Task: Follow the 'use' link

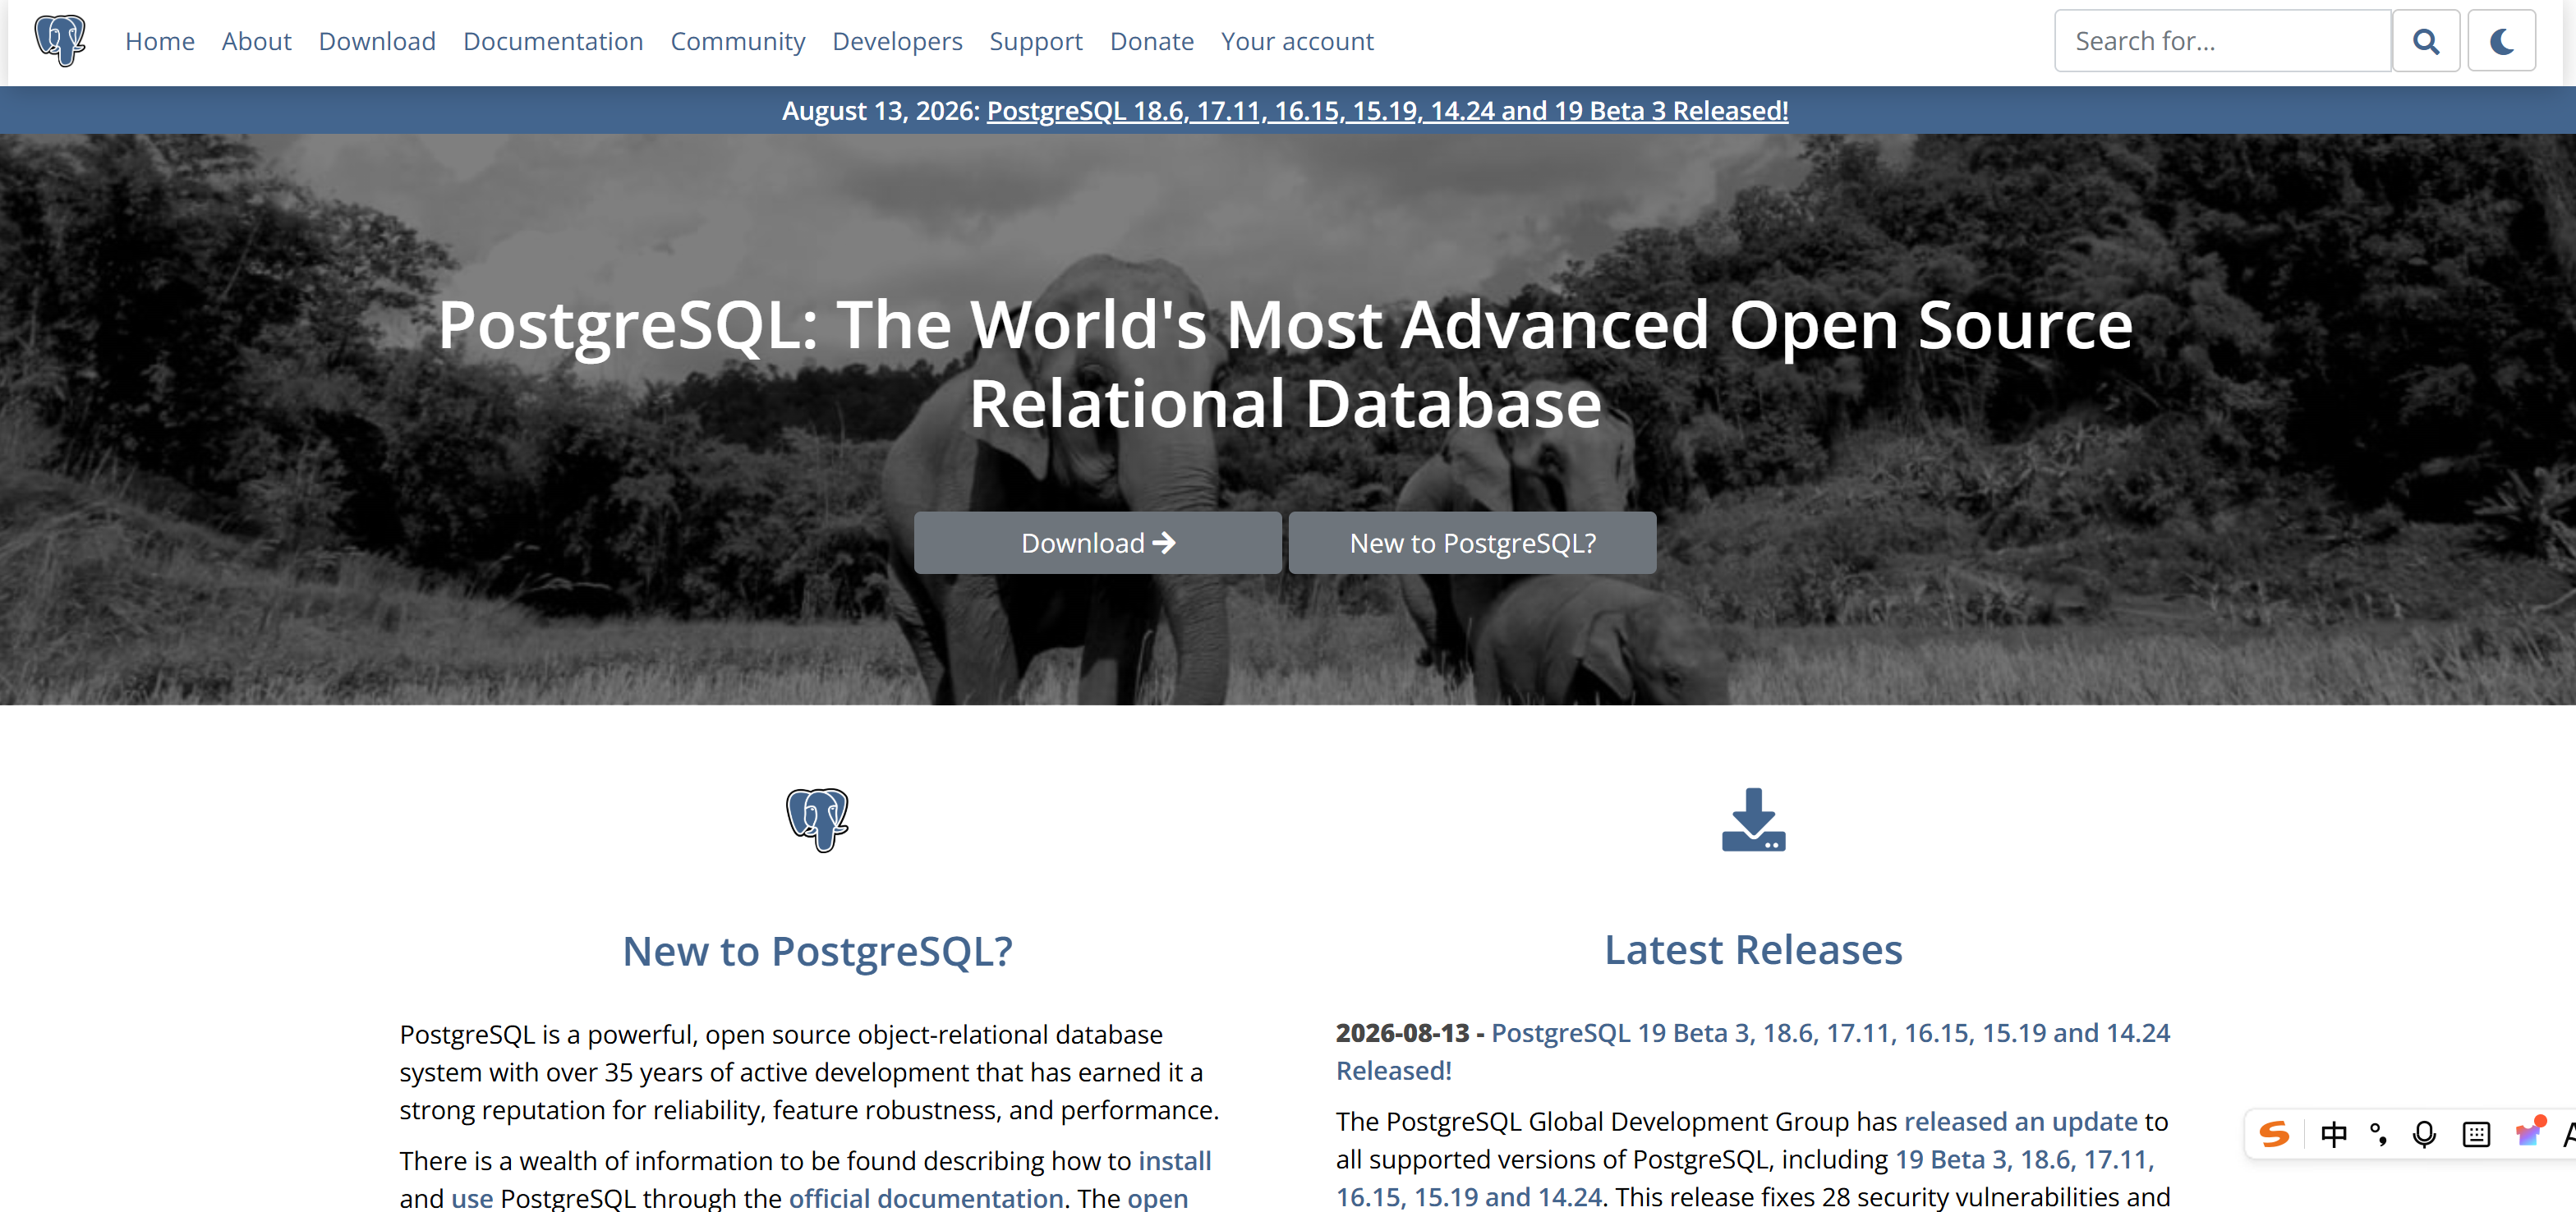Action: [x=472, y=1198]
